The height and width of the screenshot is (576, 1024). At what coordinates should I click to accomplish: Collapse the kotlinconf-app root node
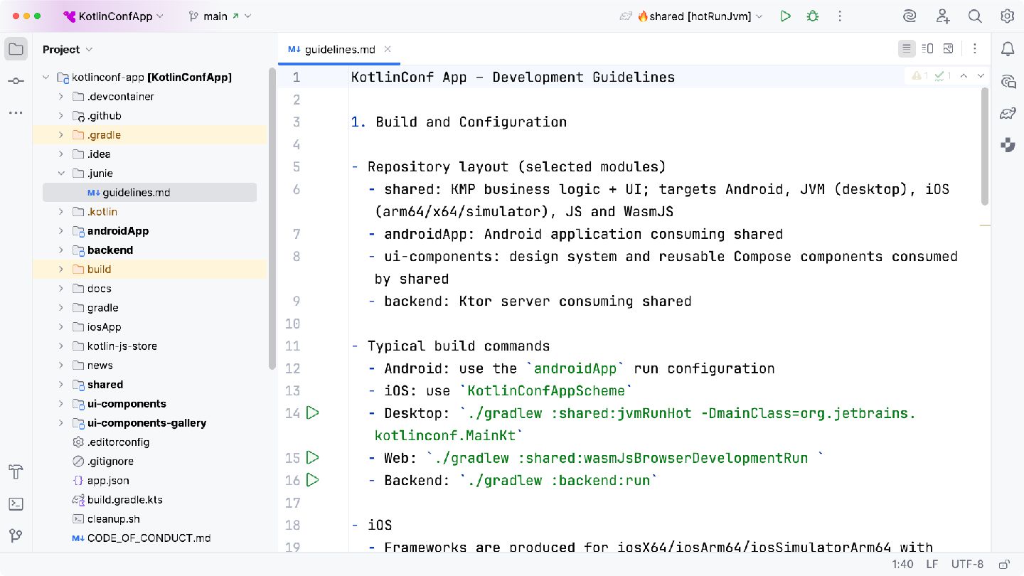point(47,78)
